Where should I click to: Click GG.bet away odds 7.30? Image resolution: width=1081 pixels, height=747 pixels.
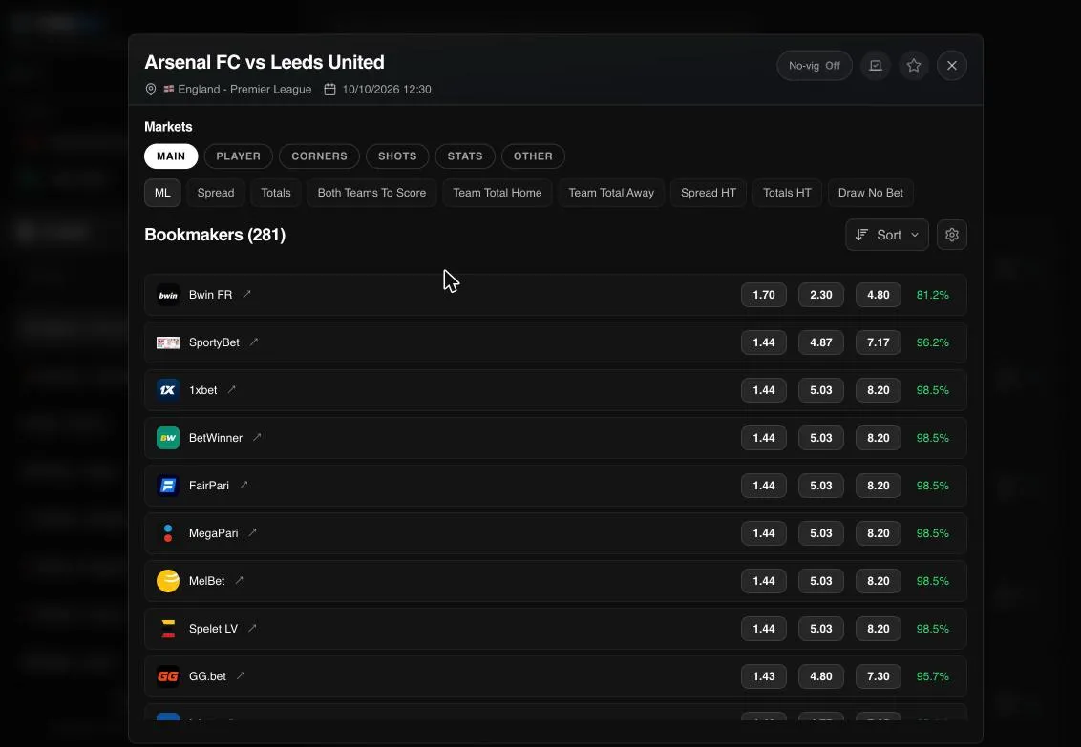[879, 676]
